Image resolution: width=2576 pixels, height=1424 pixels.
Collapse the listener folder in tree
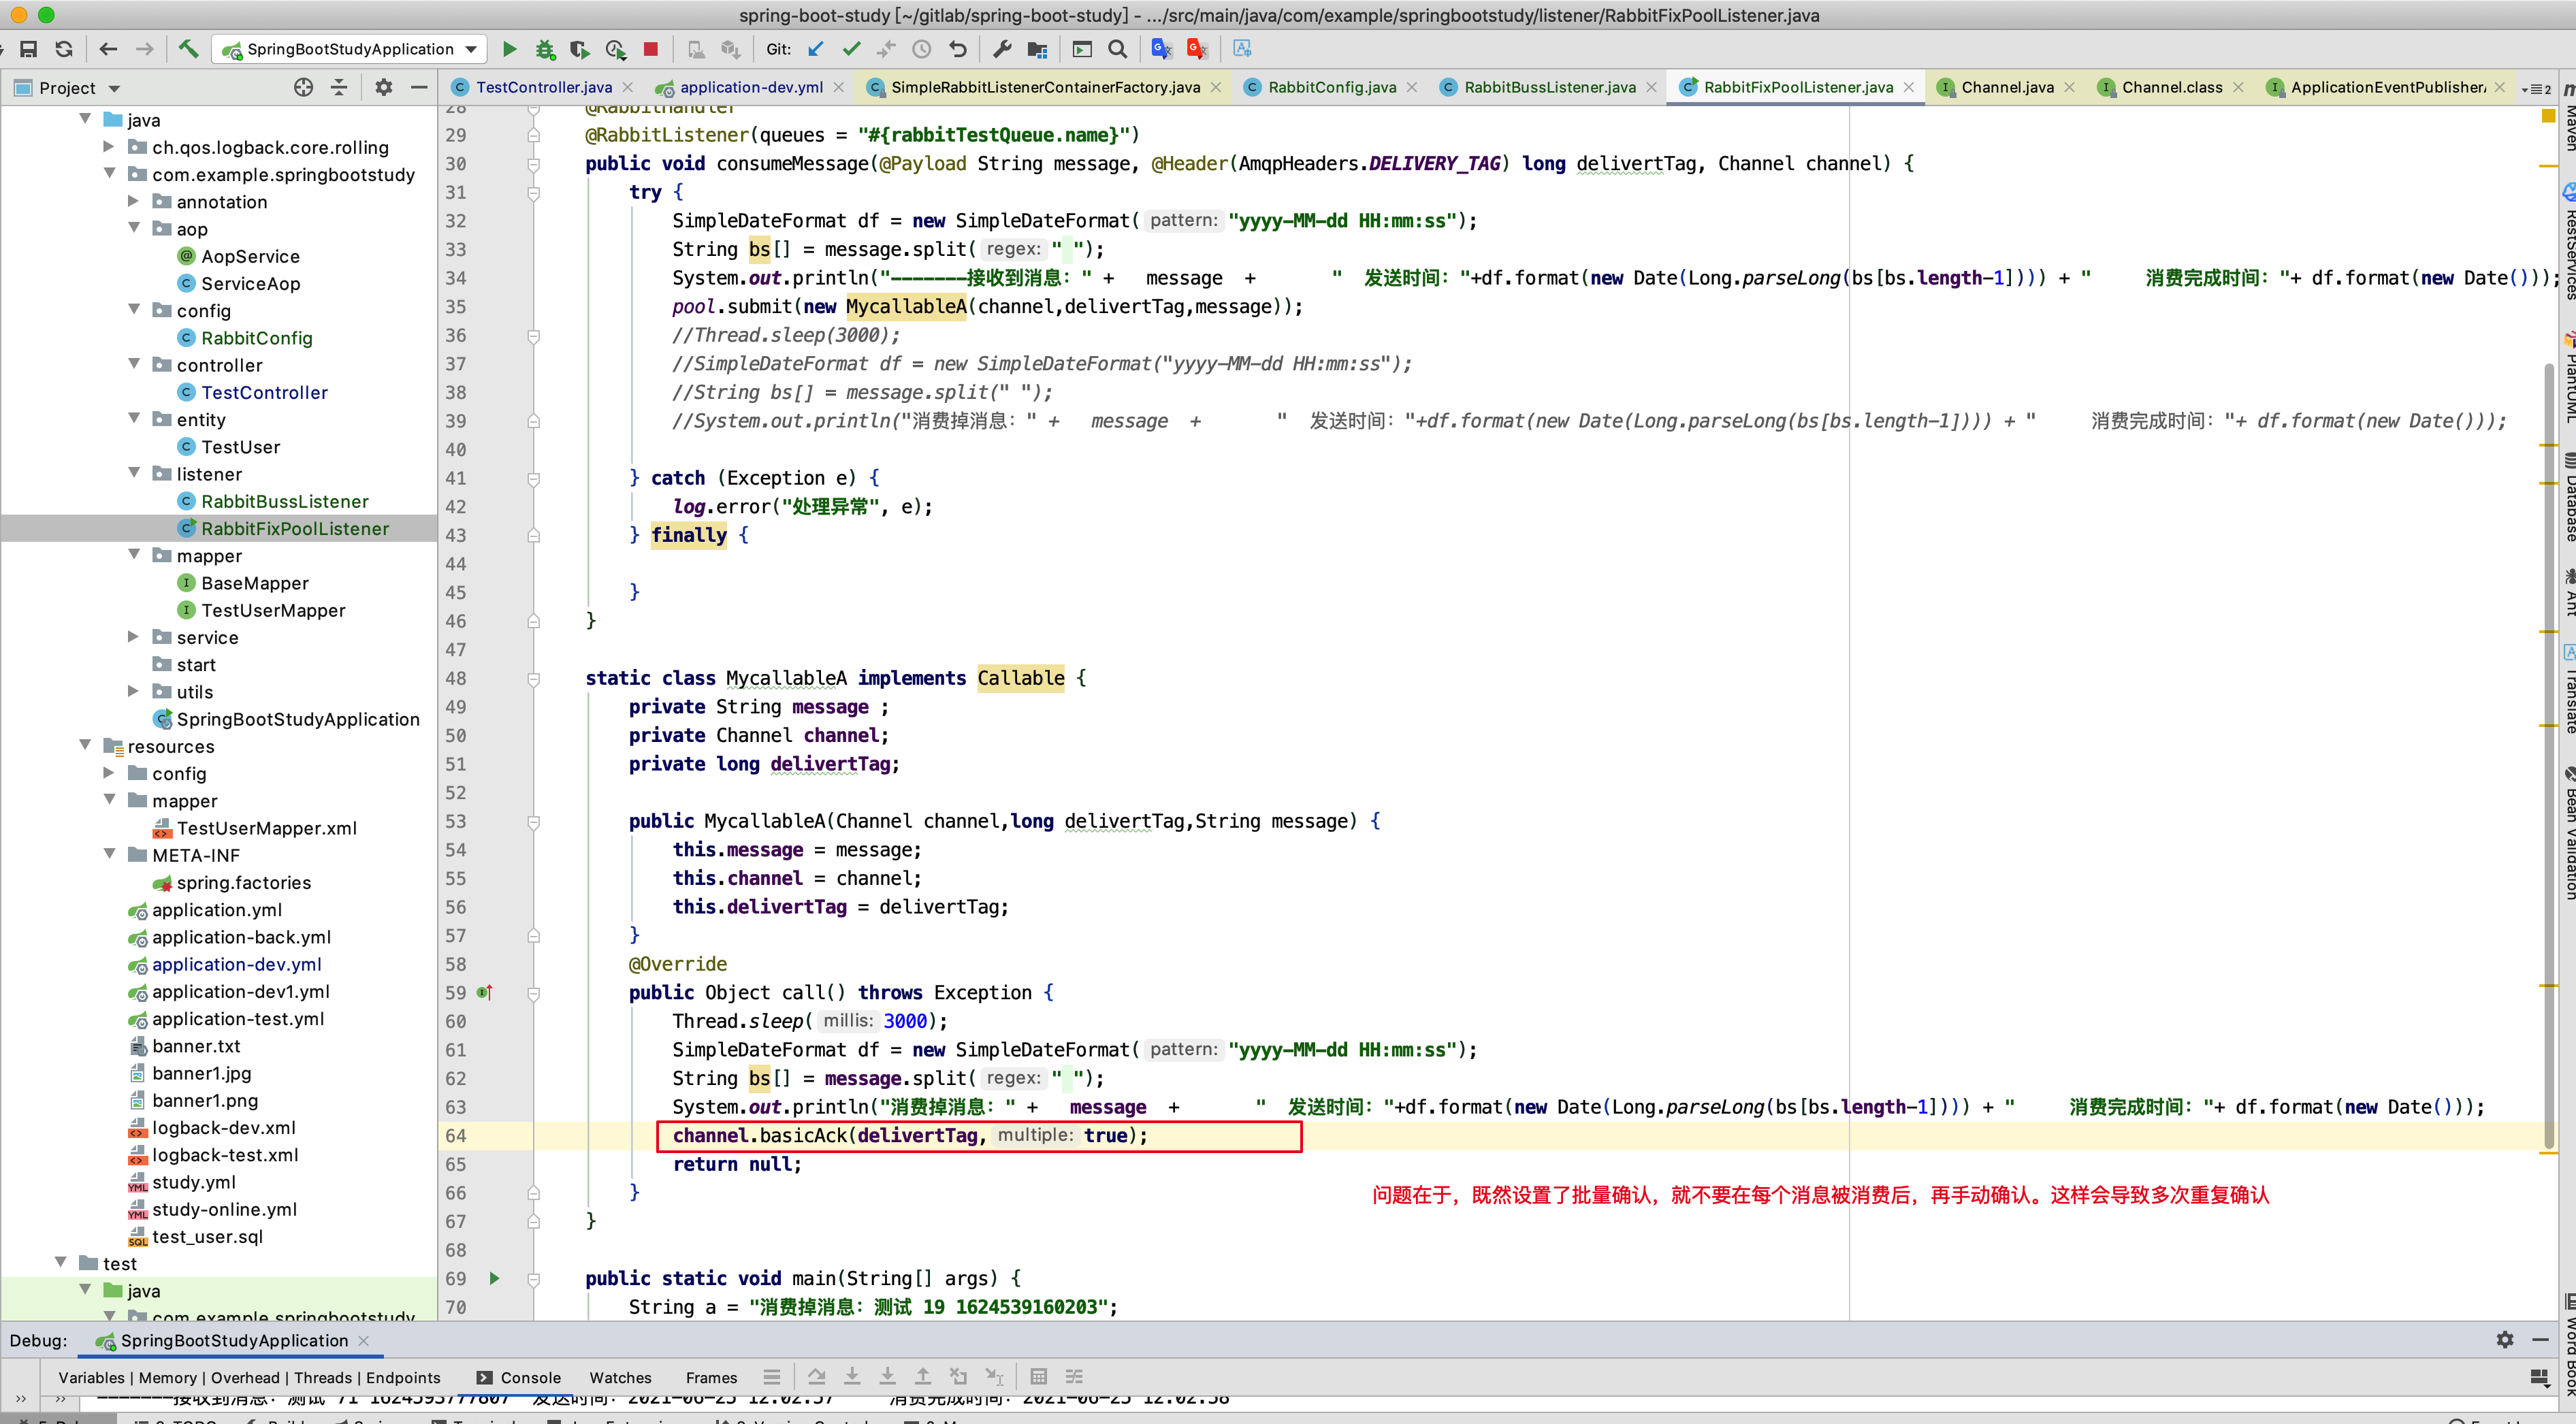135,473
